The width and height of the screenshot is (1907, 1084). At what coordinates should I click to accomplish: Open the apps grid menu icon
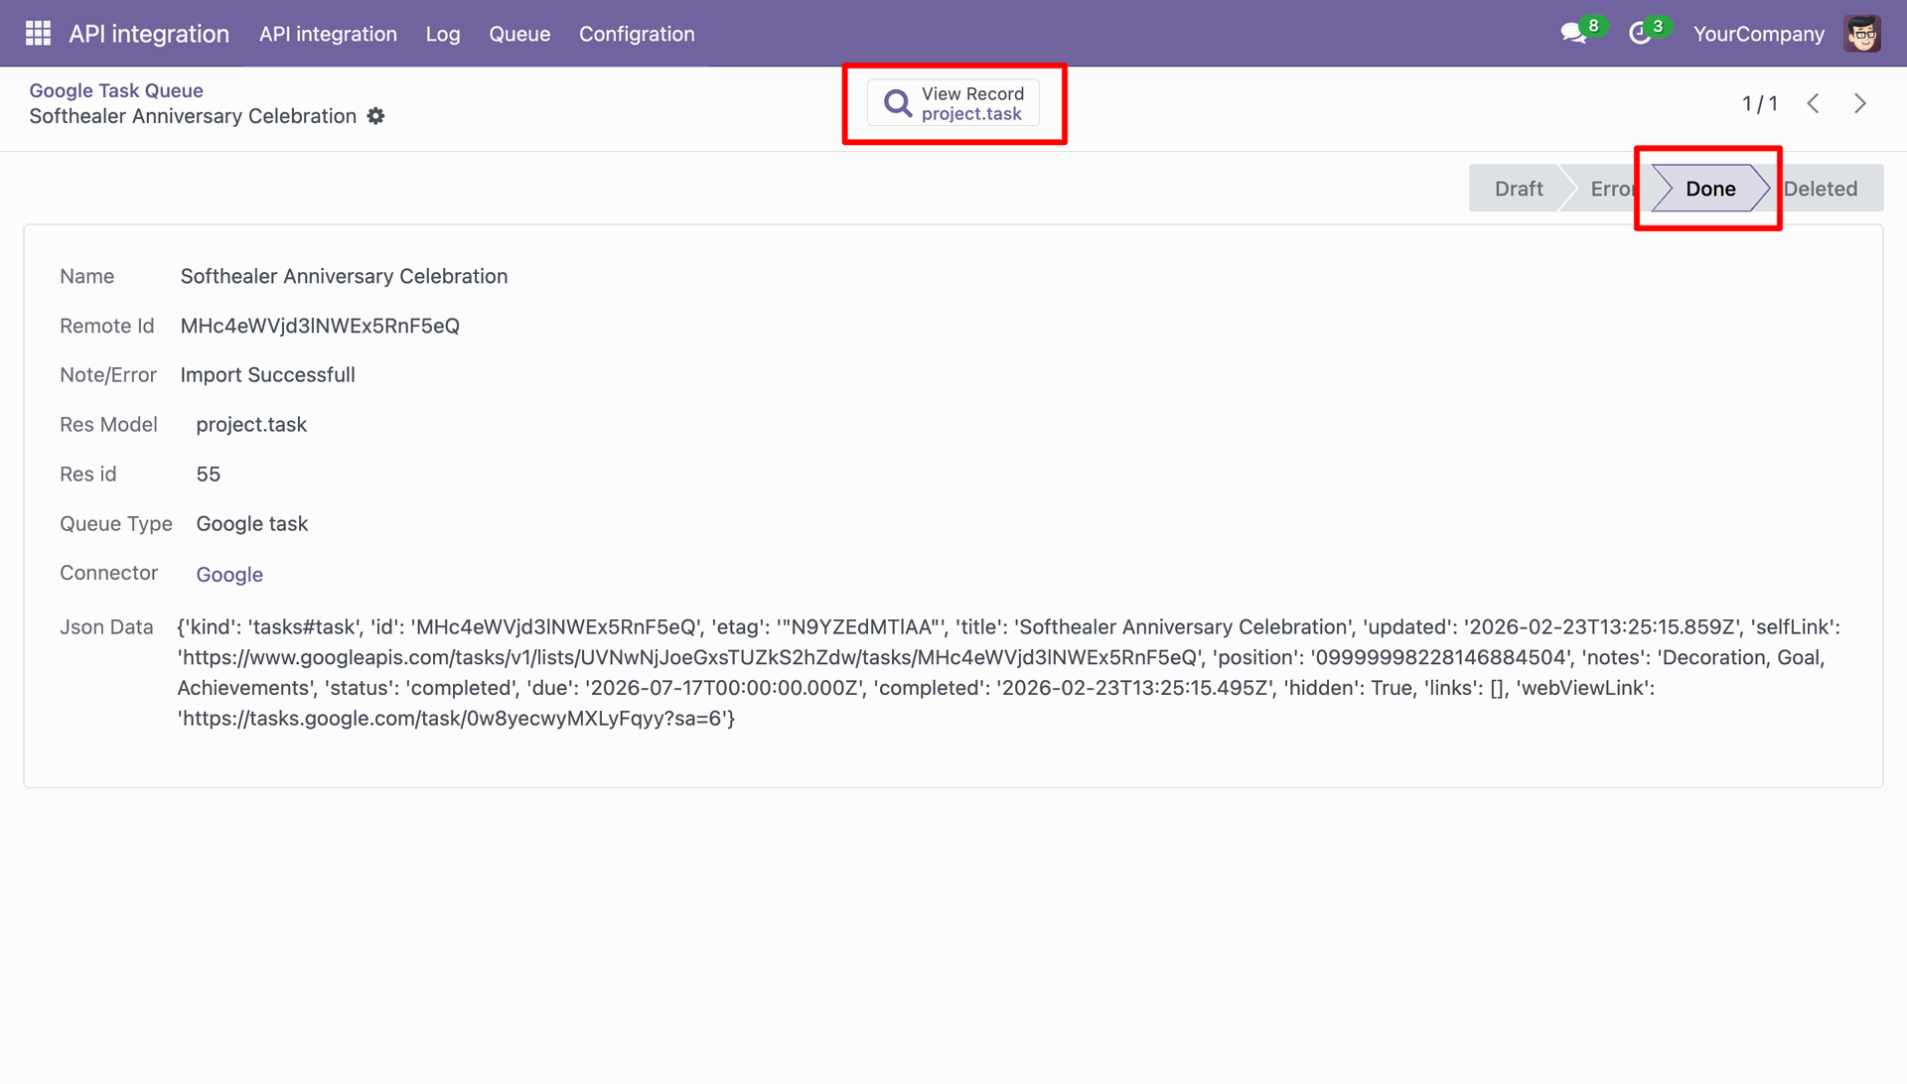[x=38, y=34]
